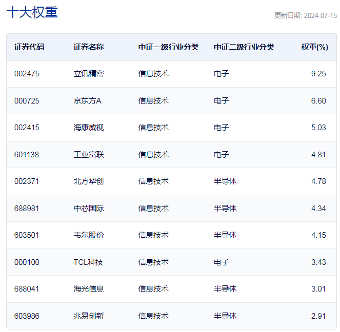Select the name 海康威视
The width and height of the screenshot is (340, 332).
click(x=89, y=128)
